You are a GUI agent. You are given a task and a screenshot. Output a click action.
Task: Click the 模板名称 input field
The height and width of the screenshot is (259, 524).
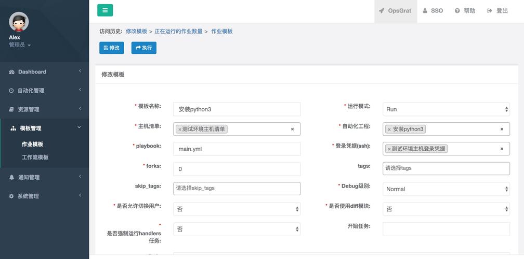(237, 109)
